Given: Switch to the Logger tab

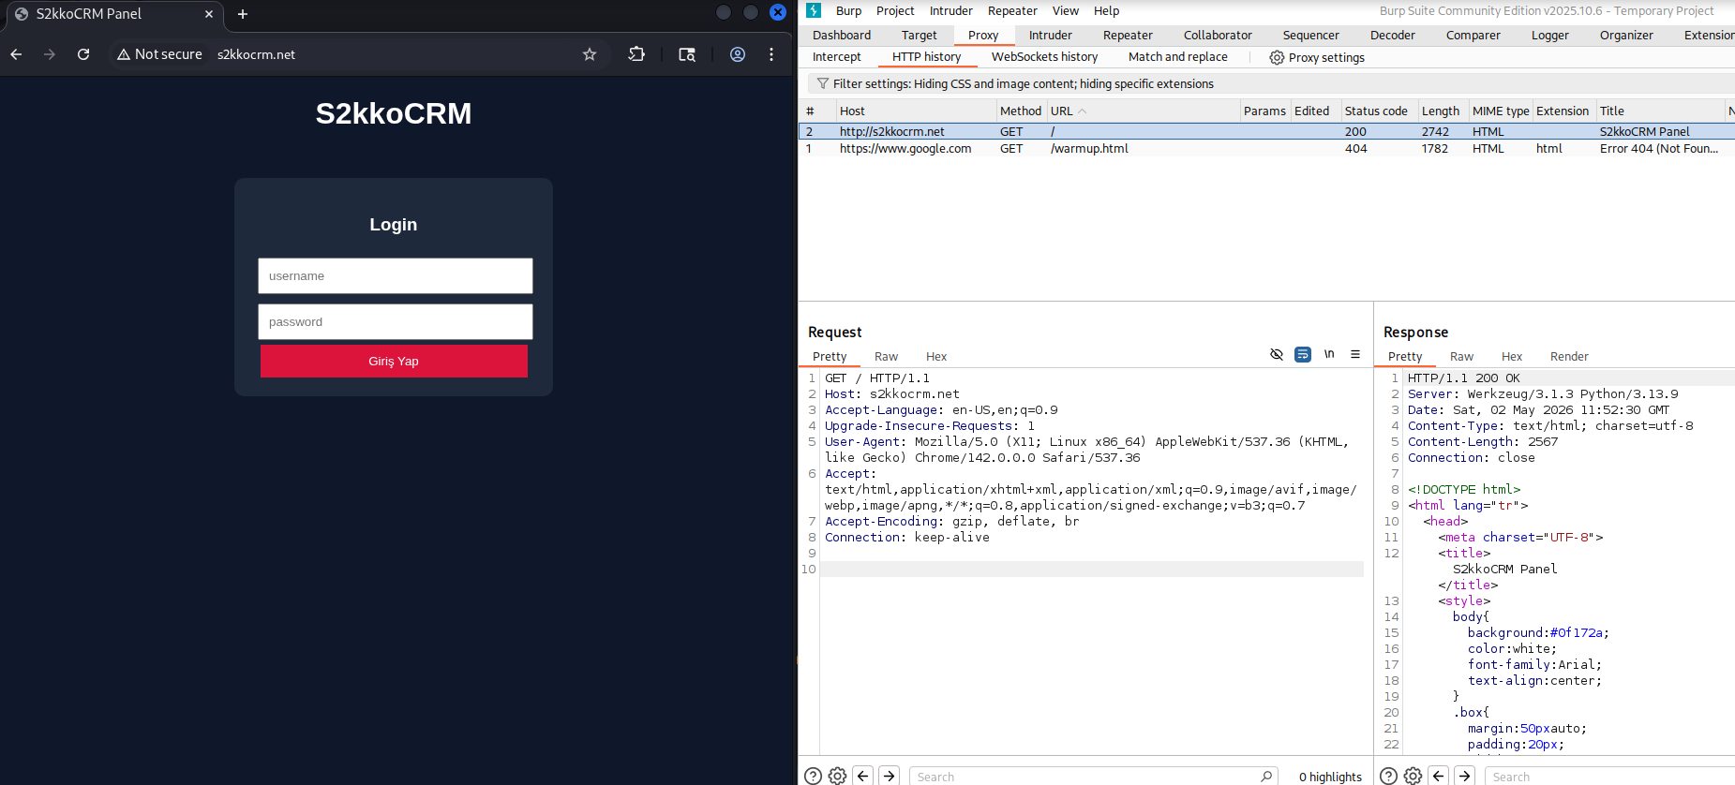Looking at the screenshot, I should 1550,36.
